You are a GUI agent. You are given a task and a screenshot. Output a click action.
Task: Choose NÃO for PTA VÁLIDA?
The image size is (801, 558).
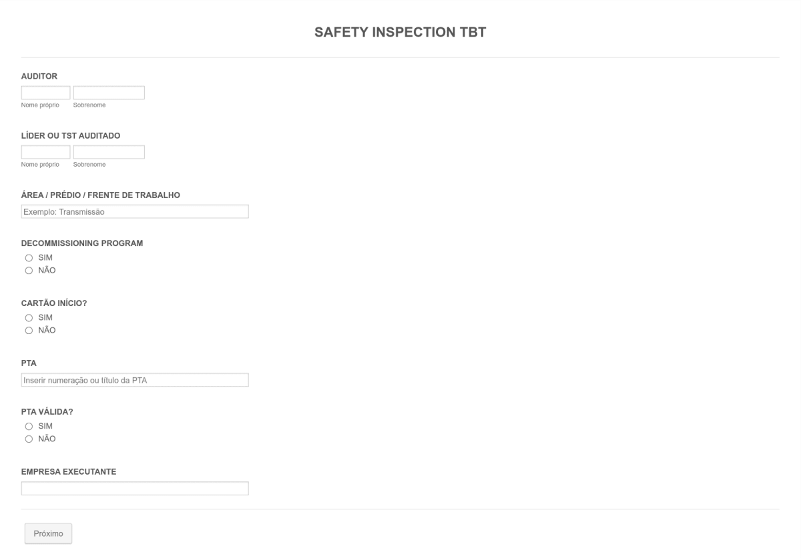[x=28, y=438]
